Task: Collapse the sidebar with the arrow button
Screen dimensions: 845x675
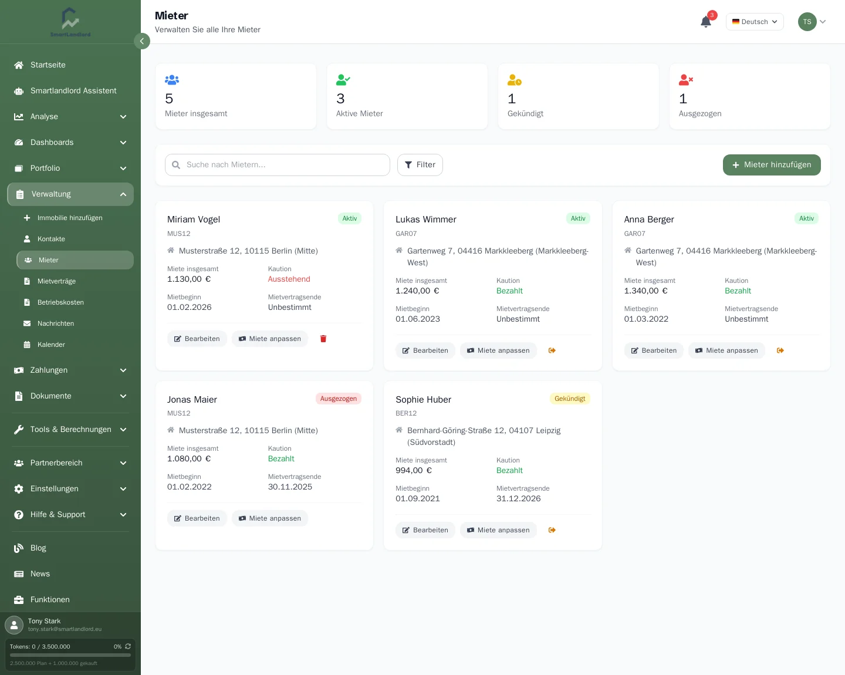Action: [141, 41]
